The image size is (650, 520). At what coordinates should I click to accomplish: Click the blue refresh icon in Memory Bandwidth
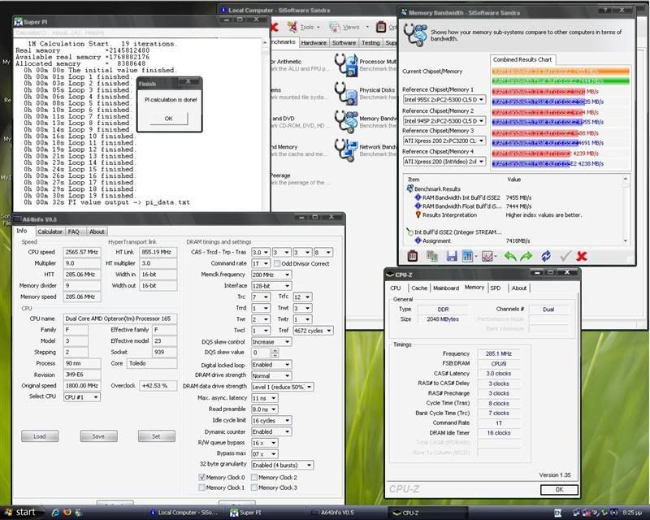(546, 256)
